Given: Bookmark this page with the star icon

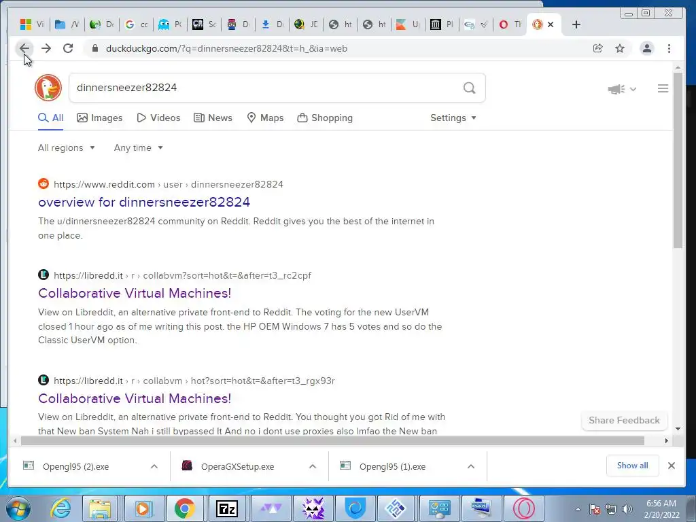Looking at the screenshot, I should pos(620,48).
